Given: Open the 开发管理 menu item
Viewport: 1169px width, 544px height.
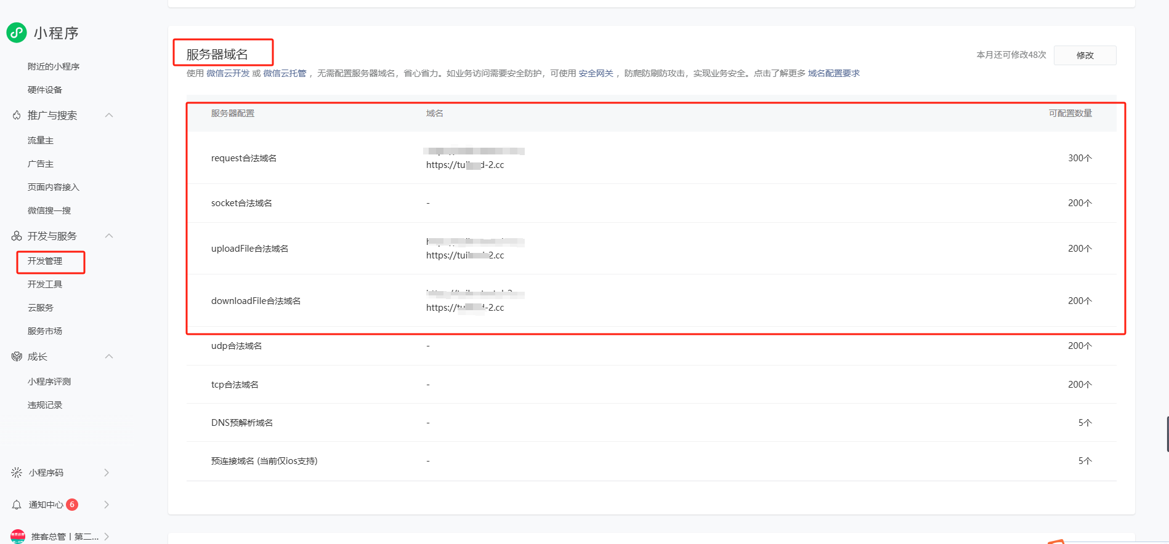Looking at the screenshot, I should 45,261.
